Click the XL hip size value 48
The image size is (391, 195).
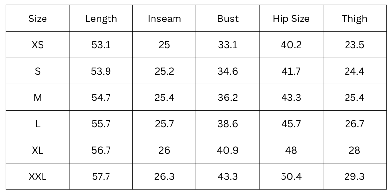291,150
